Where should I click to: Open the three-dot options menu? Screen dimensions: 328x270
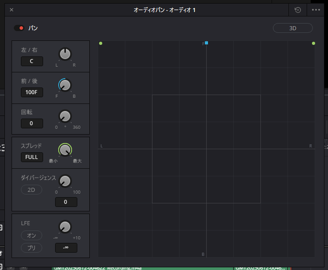coord(316,10)
